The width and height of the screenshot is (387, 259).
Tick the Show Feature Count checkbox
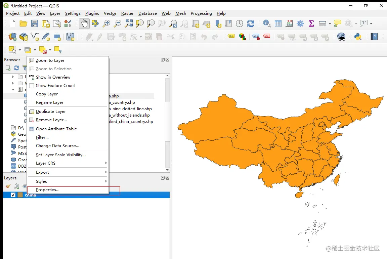point(32,86)
